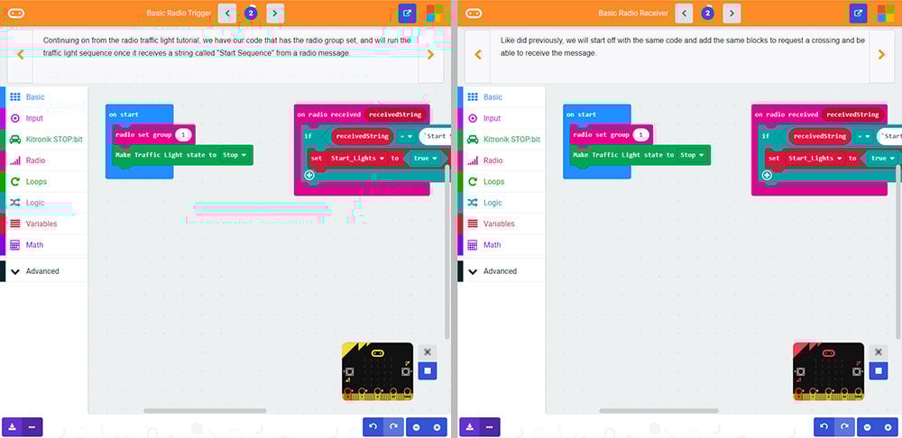This screenshot has height=438, width=902.
Task: Open Kitronik STOP:bit category in Trigger toolbox
Action: pyautogui.click(x=44, y=139)
